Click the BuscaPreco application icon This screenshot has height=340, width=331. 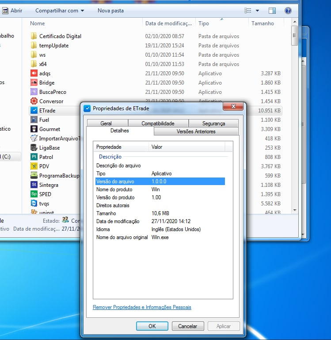34,92
